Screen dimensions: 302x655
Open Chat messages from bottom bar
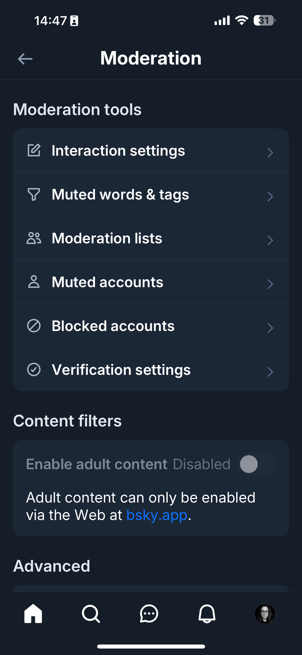pyautogui.click(x=149, y=614)
